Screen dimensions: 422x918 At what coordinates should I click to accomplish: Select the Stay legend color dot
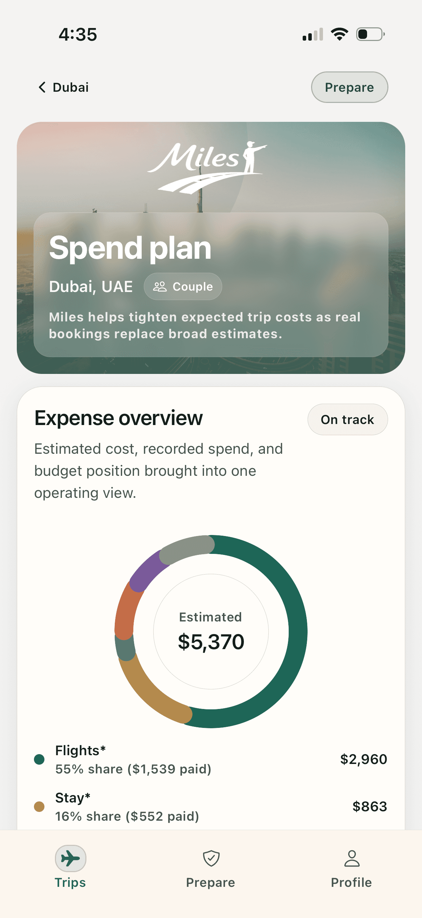[x=39, y=806]
